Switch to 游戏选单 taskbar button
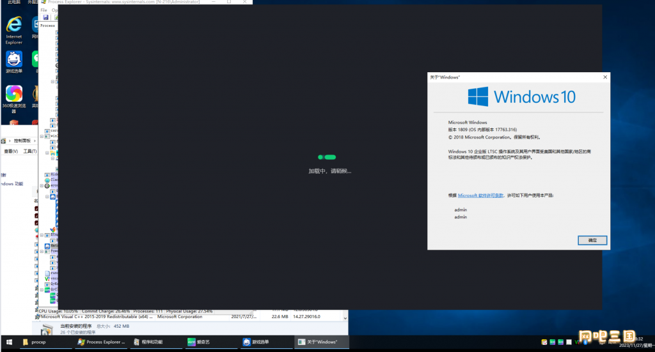Viewport: 655px width, 352px height. [x=266, y=342]
